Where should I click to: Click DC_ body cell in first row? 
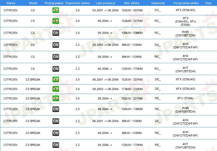[158, 10]
